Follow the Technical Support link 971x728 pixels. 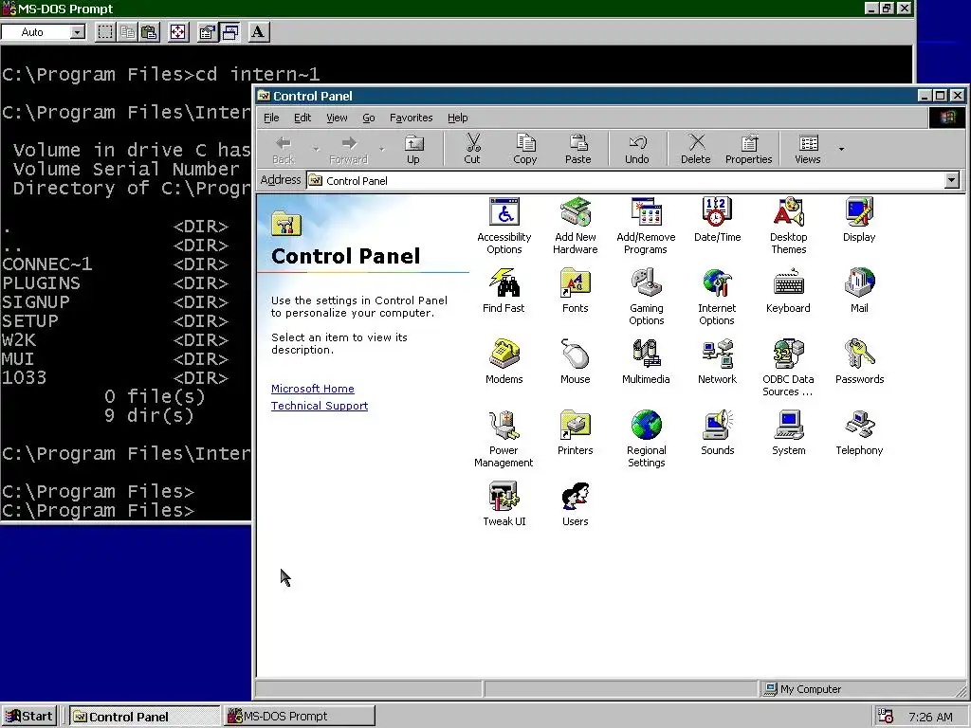320,406
